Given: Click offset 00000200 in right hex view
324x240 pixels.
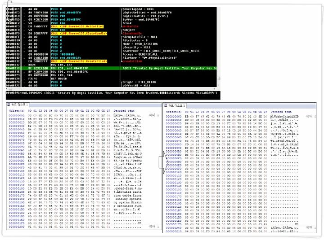Looking at the screenshot, I should [174, 228].
